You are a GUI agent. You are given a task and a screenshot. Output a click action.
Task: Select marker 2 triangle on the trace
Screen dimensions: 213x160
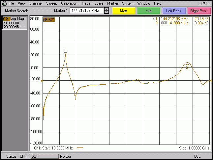coord(187,64)
